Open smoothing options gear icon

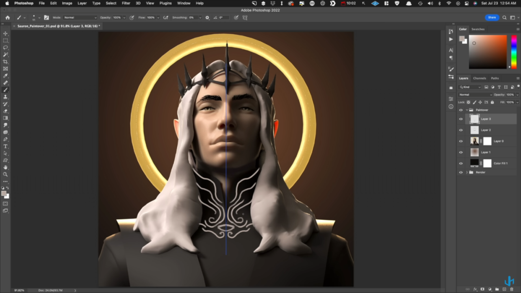tap(207, 17)
